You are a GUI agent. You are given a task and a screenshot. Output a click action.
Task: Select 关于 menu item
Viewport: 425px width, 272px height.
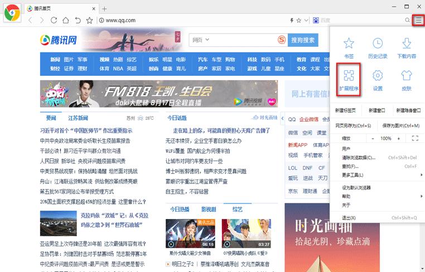pyautogui.click(x=346, y=205)
